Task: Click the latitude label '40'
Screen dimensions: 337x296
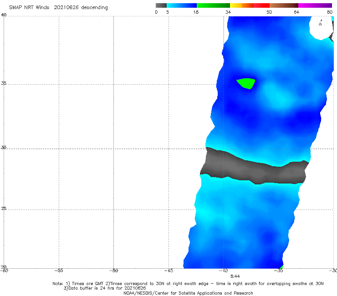Action: (4, 15)
